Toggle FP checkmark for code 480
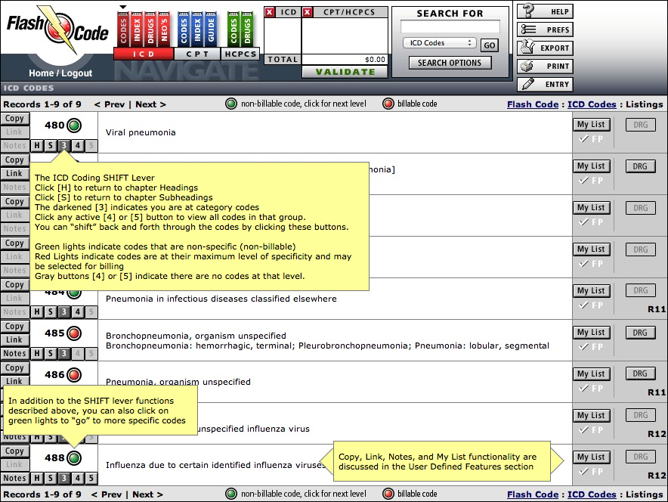The height and width of the screenshot is (502, 668). click(x=591, y=139)
